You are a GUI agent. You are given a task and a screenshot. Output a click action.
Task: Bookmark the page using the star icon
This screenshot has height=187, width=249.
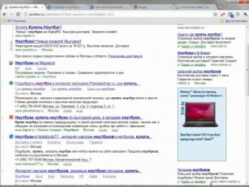click(x=215, y=14)
